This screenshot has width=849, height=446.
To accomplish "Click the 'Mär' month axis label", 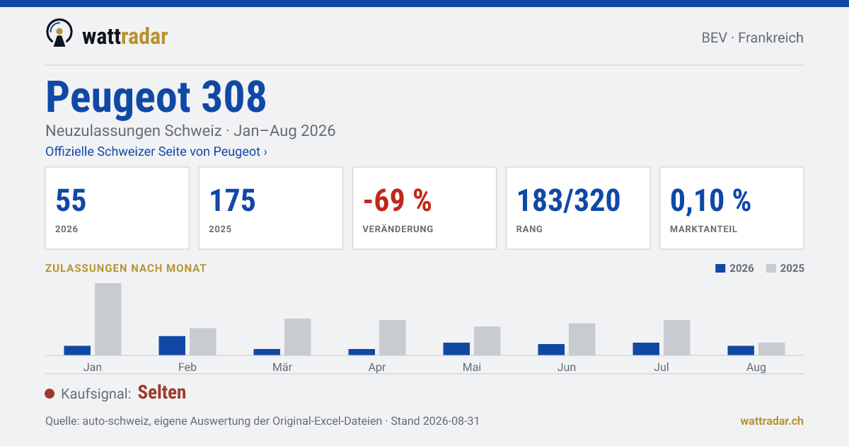I will click(282, 367).
